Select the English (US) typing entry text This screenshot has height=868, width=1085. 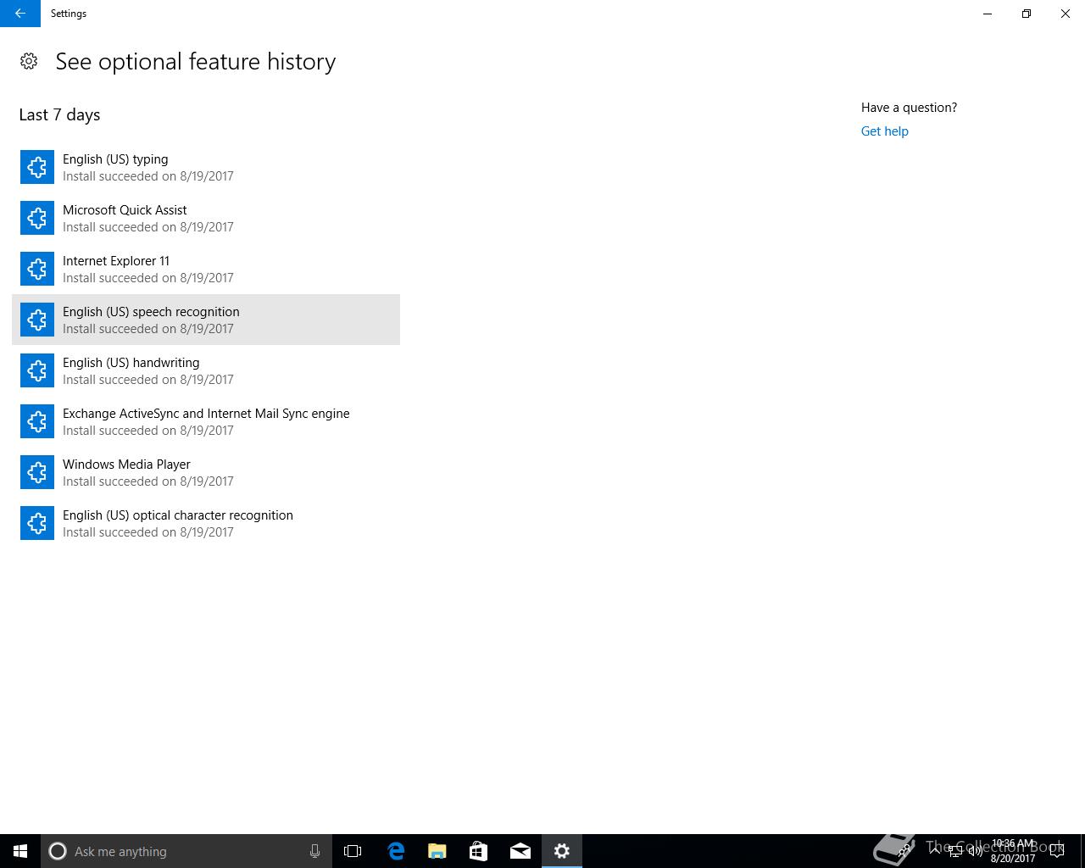115,159
